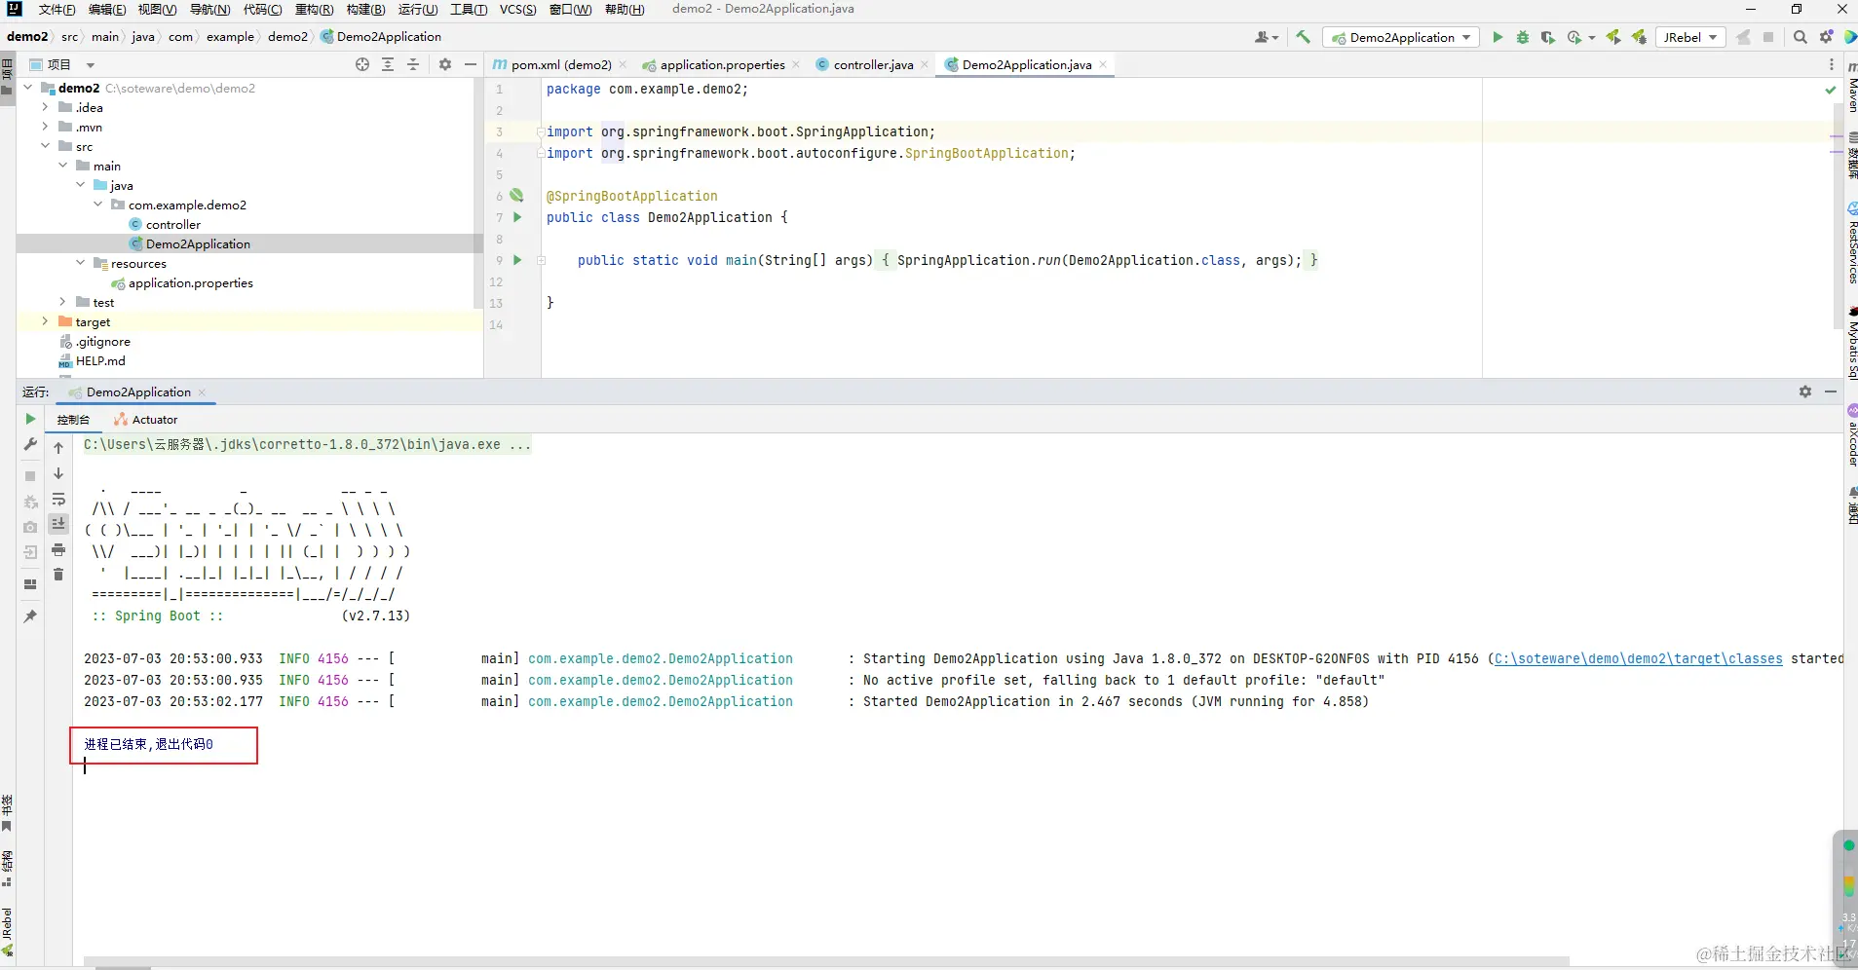
Task: Select Demo2Application in the Project tree
Action: click(x=198, y=243)
